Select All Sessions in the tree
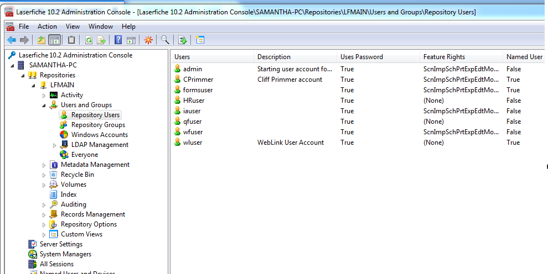Viewport: 548px width, 274px height. tap(56, 264)
